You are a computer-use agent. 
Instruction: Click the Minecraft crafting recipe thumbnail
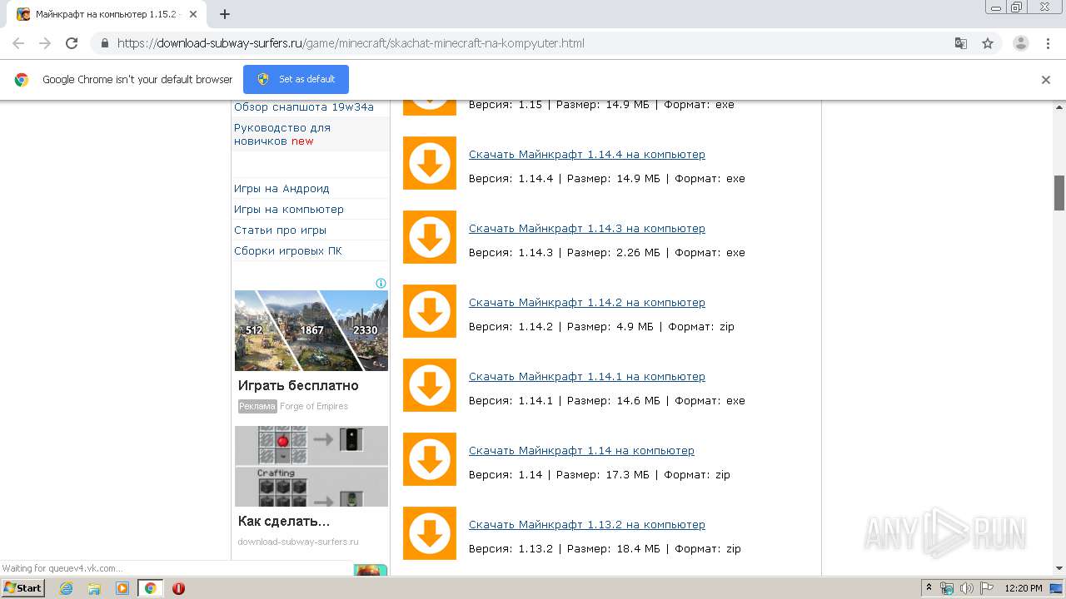[311, 466]
